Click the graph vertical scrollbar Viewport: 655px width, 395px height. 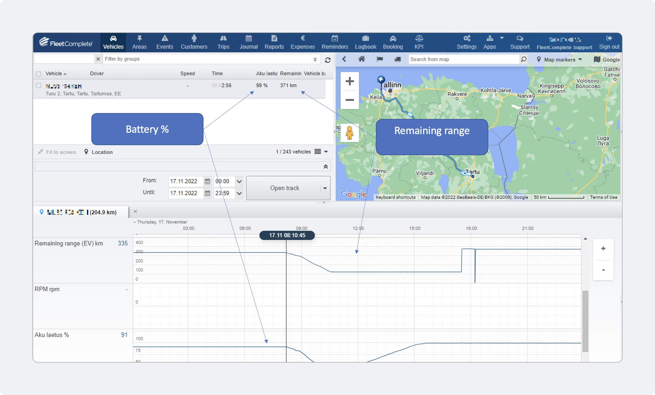click(585, 321)
